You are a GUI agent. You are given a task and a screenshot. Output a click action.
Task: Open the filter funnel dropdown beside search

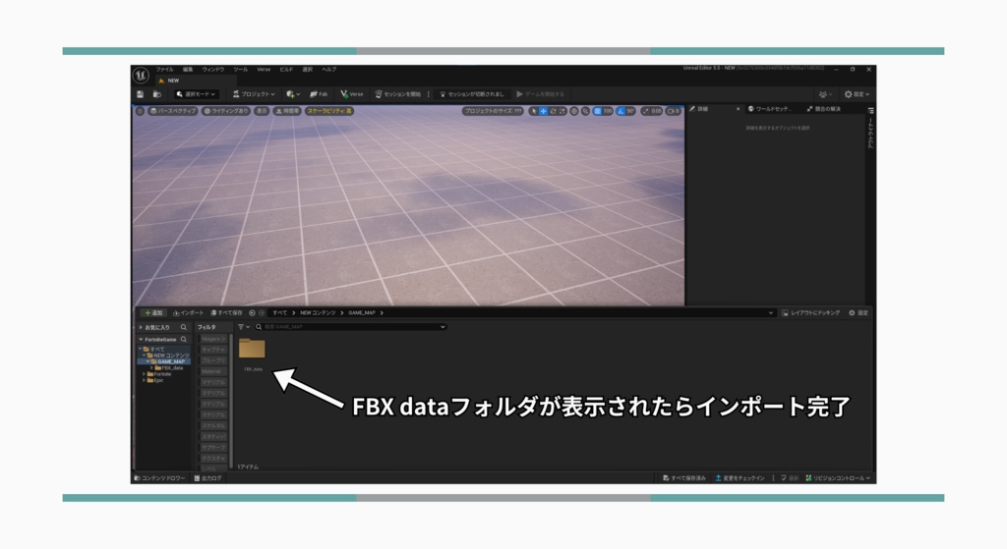pyautogui.click(x=244, y=327)
